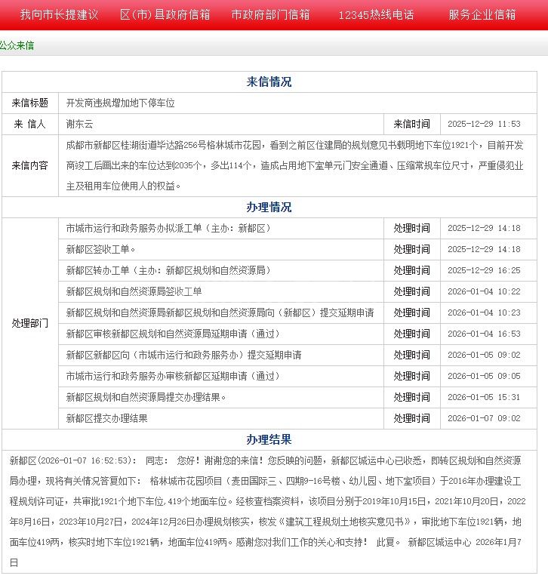548x585 pixels.
Task: Click the 新都区规划和自然资源局签收工单 row
Action: click(134, 291)
